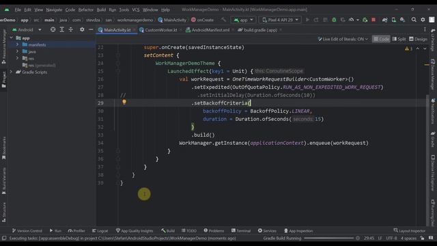Open the Logcat tool window
This screenshot has width=437, height=246.
(x=100, y=231)
